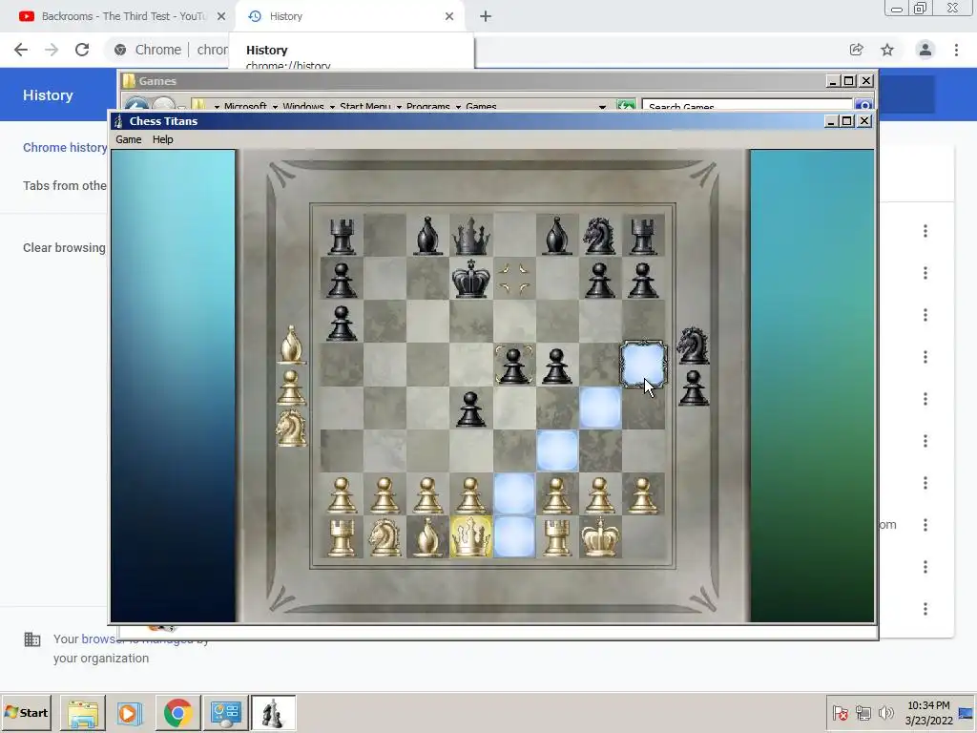The width and height of the screenshot is (977, 733).
Task: Click the black pawn on d4
Action: 470,408
